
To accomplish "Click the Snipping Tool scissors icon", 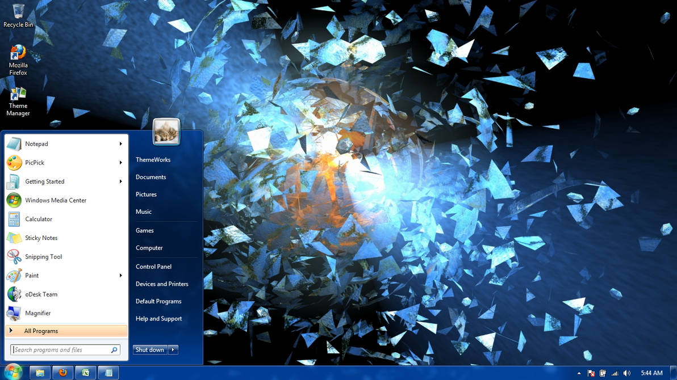I will 14,256.
